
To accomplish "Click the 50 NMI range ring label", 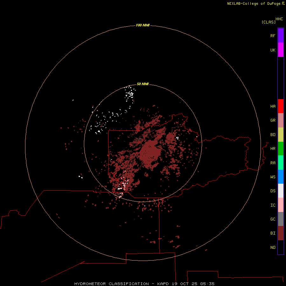I will click(143, 84).
